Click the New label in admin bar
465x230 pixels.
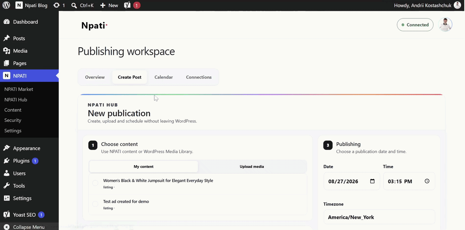point(113,5)
